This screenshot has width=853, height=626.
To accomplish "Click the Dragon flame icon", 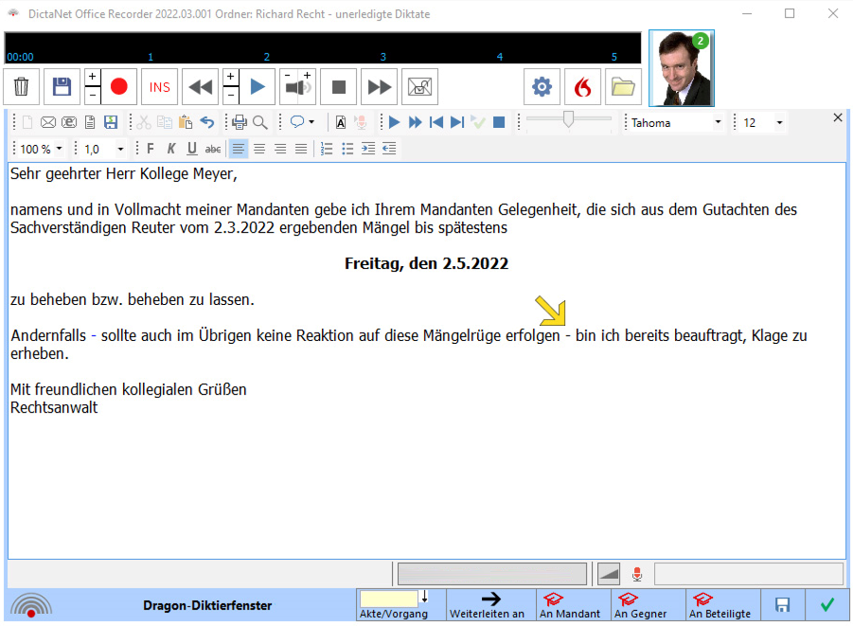I will pyautogui.click(x=582, y=86).
